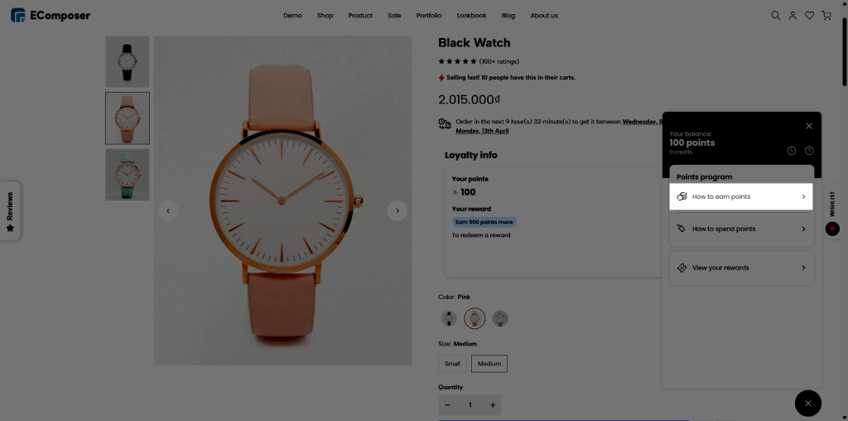Open the wishlist heart in header
The image size is (848, 421).
point(809,15)
